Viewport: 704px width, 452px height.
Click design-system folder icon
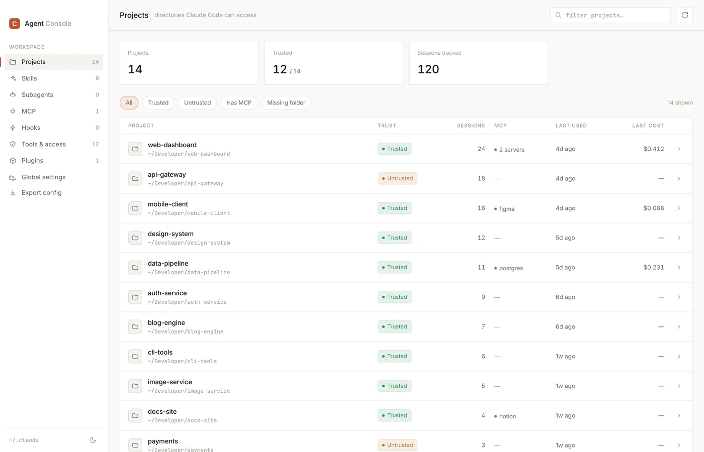tap(135, 238)
